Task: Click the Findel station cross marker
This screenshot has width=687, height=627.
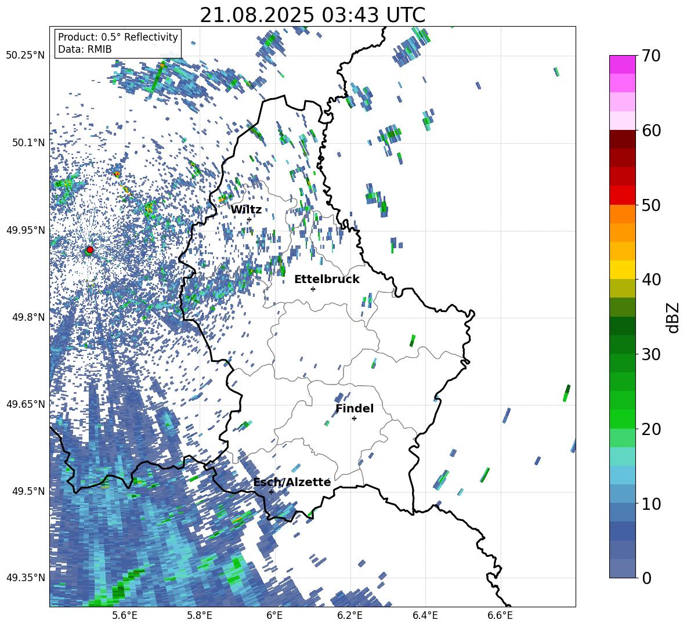Action: 354,419
